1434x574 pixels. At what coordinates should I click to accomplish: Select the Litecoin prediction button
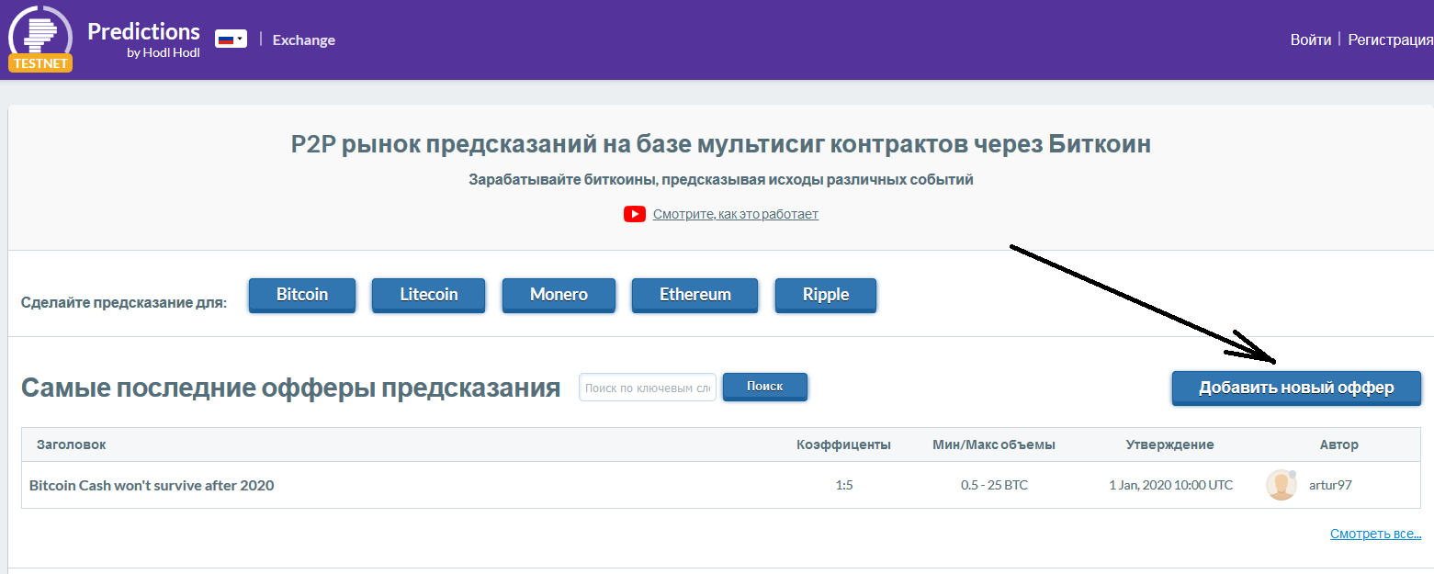[x=428, y=295]
